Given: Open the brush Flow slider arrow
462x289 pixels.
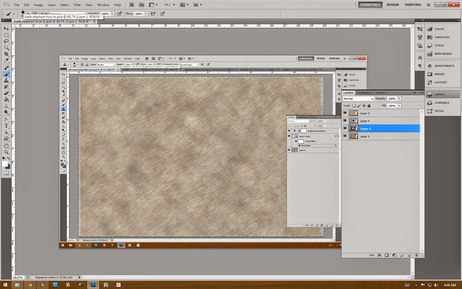Looking at the screenshot, I should (146, 14).
